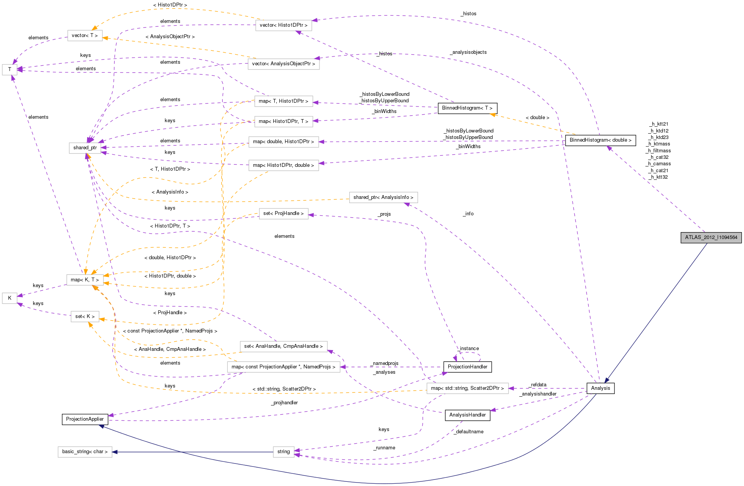Image resolution: width=744 pixels, height=486 pixels.
Task: Click the _projhandler edge label
Action: (x=284, y=403)
